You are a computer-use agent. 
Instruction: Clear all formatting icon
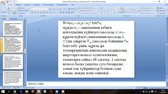(56, 9)
